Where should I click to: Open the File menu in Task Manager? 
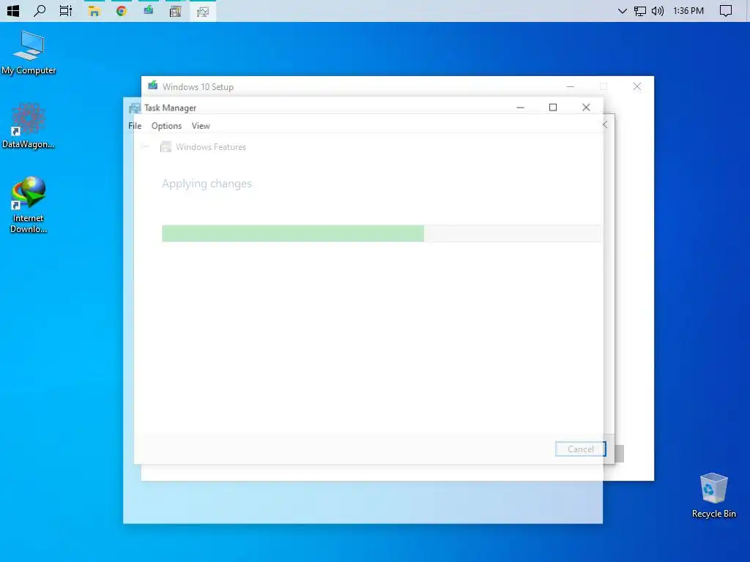pos(135,126)
